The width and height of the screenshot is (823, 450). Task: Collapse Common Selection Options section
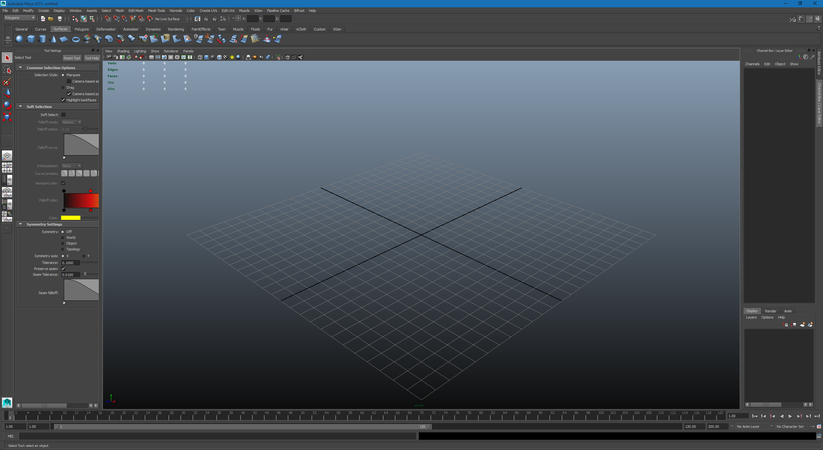[x=21, y=67]
